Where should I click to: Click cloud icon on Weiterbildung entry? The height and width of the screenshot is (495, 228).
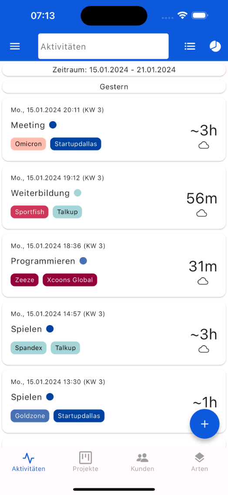(202, 214)
